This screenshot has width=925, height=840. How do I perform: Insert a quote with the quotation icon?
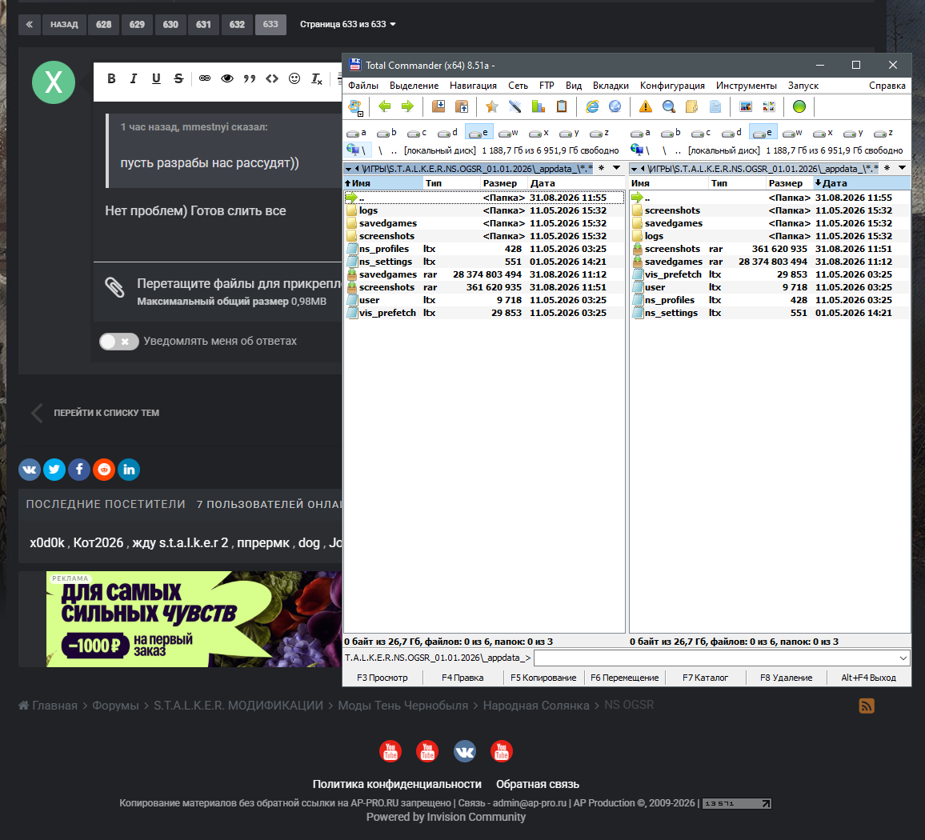(x=250, y=78)
